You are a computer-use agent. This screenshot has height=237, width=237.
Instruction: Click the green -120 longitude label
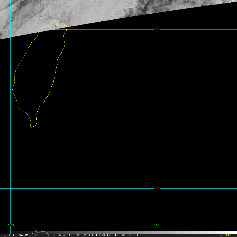[x=9, y=225]
